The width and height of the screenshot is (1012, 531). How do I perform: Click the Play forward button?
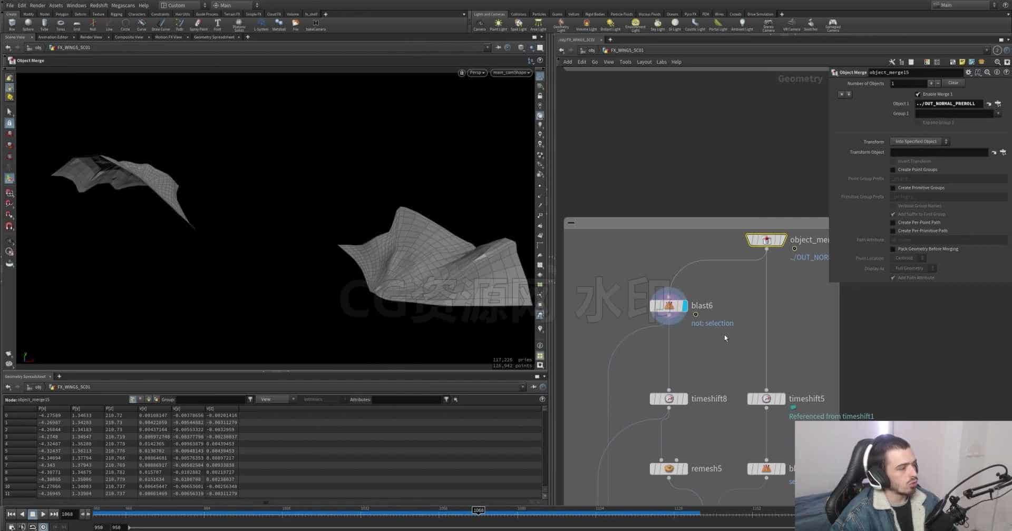coord(43,514)
